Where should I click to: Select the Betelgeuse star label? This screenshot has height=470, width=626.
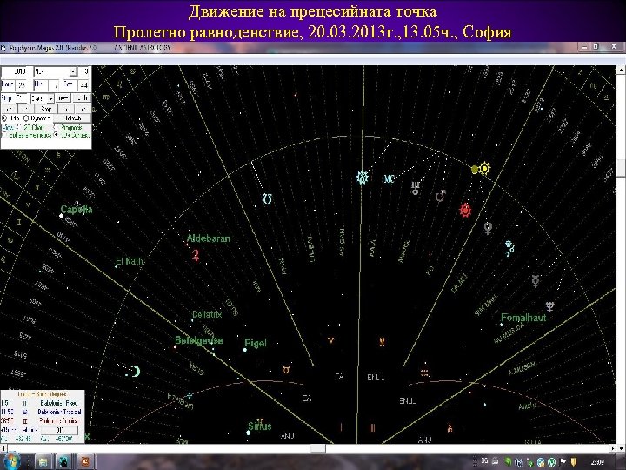(x=199, y=340)
